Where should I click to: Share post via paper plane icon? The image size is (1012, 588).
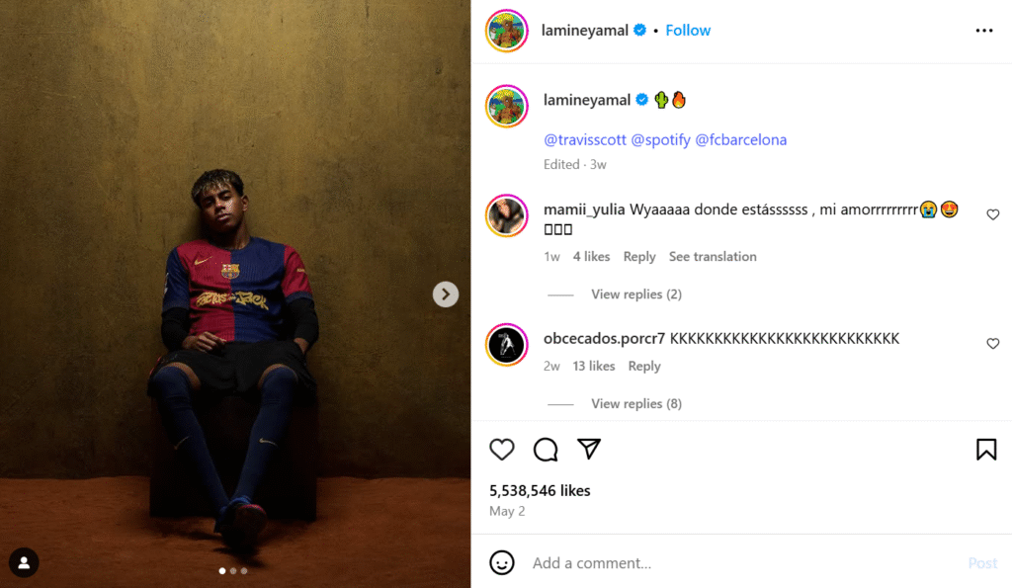[589, 450]
